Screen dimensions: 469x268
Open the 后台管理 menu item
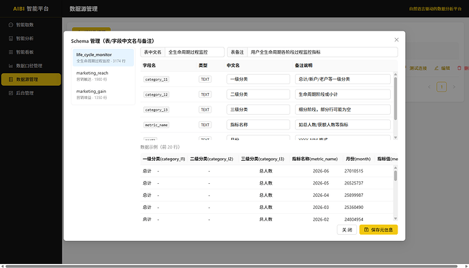31,93
